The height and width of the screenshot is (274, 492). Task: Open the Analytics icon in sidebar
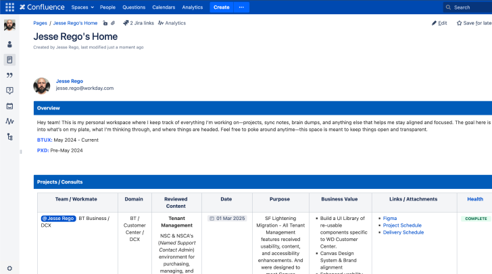click(x=9, y=121)
